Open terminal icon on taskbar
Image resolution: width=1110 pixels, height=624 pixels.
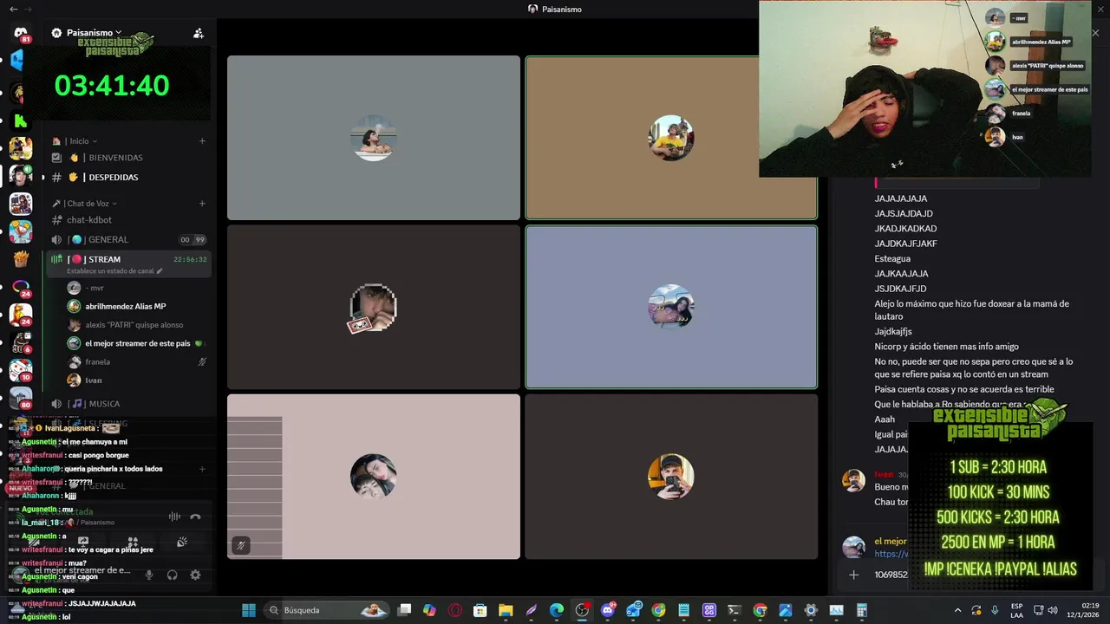coord(735,610)
